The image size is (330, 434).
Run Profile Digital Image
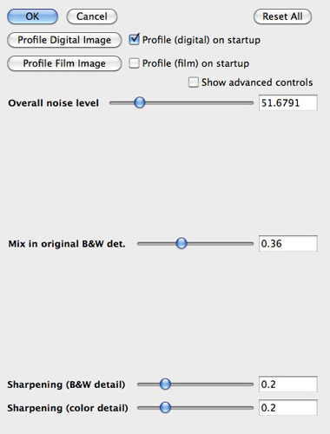coord(64,40)
